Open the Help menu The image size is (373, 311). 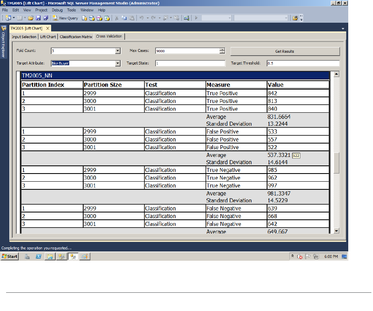101,10
